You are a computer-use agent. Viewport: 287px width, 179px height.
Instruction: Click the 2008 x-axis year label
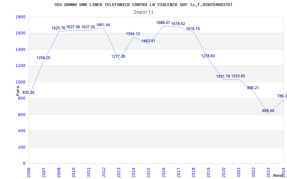59,171
